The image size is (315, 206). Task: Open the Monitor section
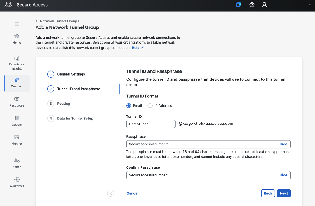pyautogui.click(x=17, y=140)
